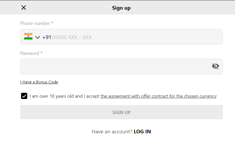Expand the country code dropdown chevron
This screenshot has height=151, width=235.
coord(38,37)
